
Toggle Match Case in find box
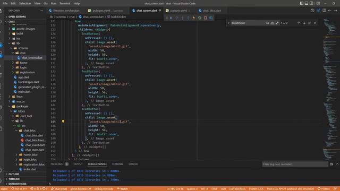click(267, 23)
